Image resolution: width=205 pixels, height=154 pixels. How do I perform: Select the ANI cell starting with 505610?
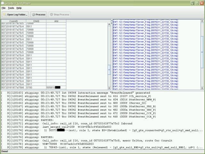56,88
